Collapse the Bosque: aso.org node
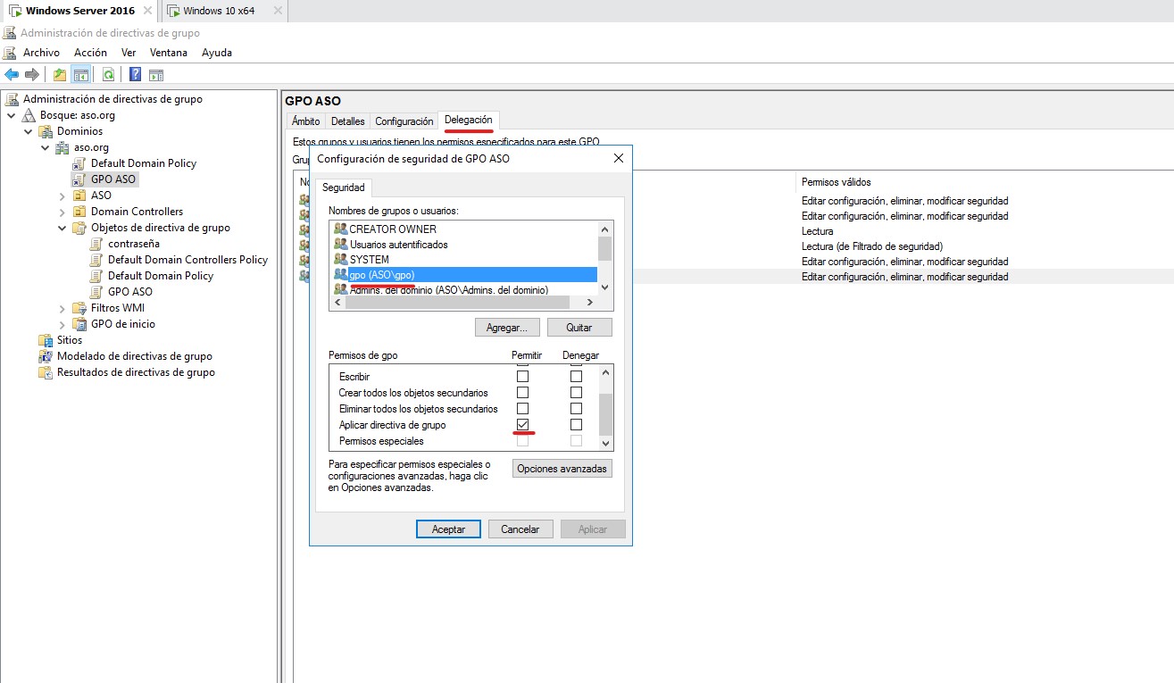 (12, 115)
